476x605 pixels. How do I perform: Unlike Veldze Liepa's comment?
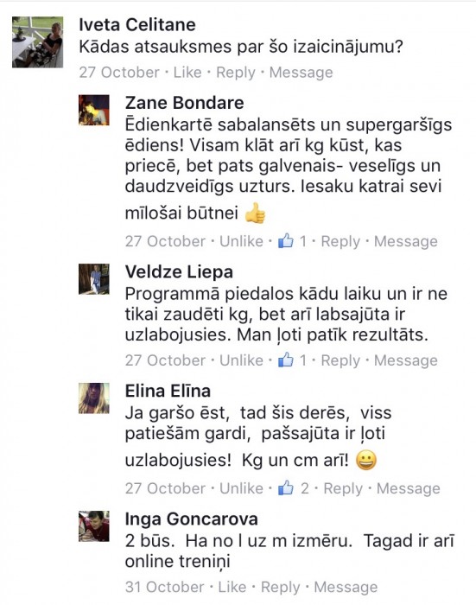tap(241, 360)
